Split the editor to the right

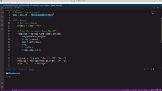point(158,8)
